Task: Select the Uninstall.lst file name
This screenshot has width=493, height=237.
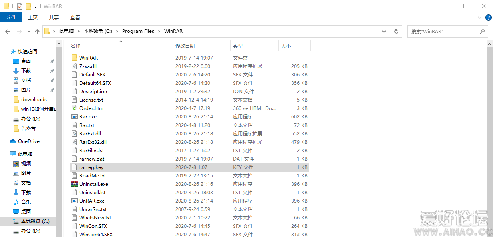Action: tap(92, 193)
